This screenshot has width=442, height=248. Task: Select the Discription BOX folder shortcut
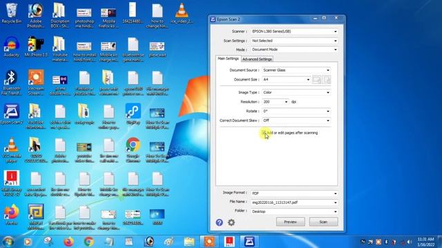tap(60, 15)
